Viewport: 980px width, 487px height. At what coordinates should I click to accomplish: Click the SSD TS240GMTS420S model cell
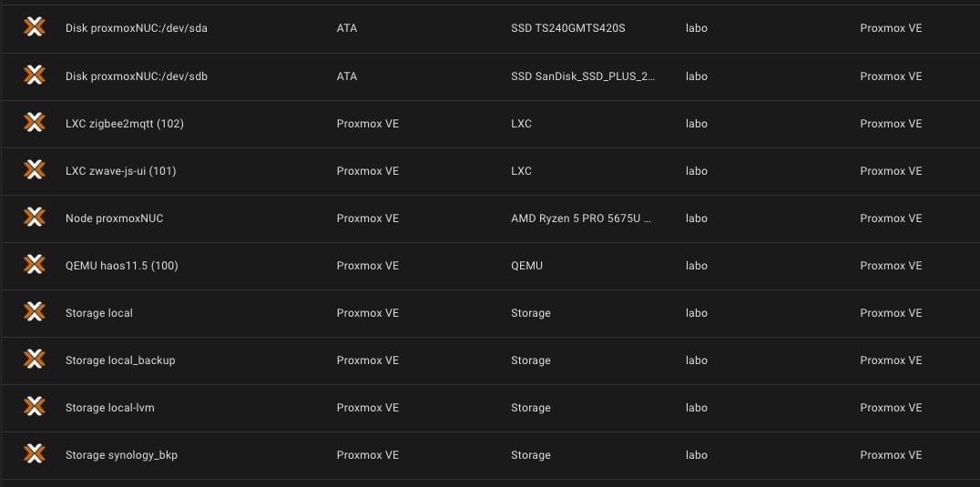[x=567, y=29]
